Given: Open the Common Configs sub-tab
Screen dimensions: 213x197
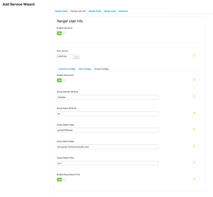Looking at the screenshot, I should [66, 69].
